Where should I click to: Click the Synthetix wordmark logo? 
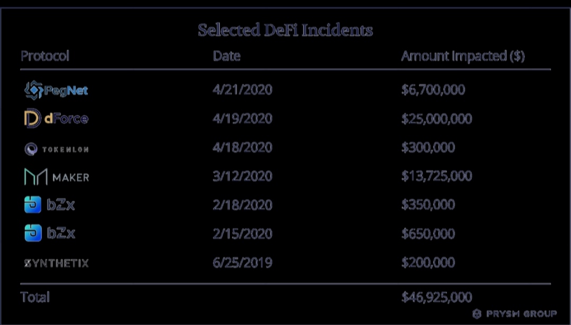57,263
